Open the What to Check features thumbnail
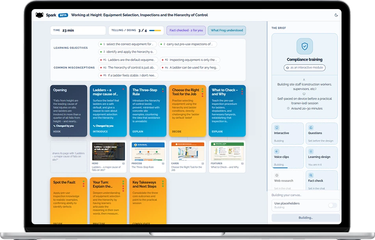The height and width of the screenshot is (240, 375). [227, 151]
